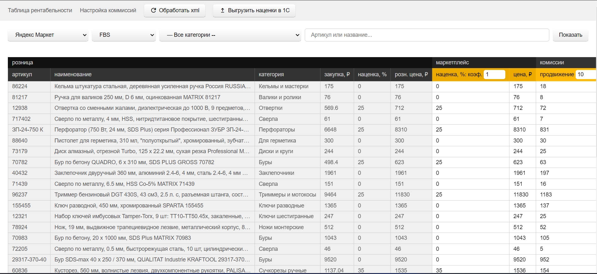The image size is (597, 274).
Task: Focus the Артикул или название search field
Action: [427, 35]
